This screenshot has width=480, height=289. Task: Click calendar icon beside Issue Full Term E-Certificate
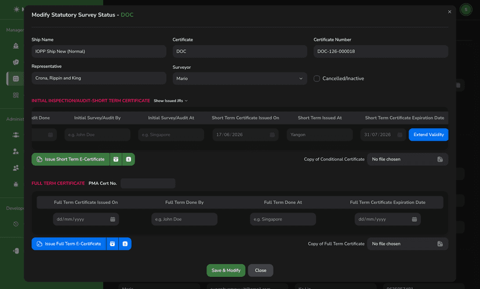[x=112, y=244]
